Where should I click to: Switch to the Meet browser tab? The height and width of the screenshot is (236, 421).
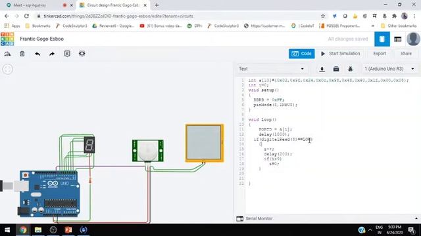(x=38, y=5)
